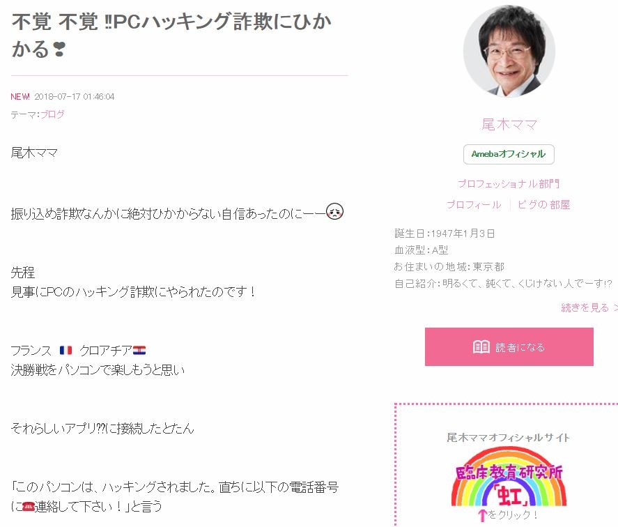Screen dimensions: 618x527
Task: Open the ブログ theme link
Action: (52, 114)
